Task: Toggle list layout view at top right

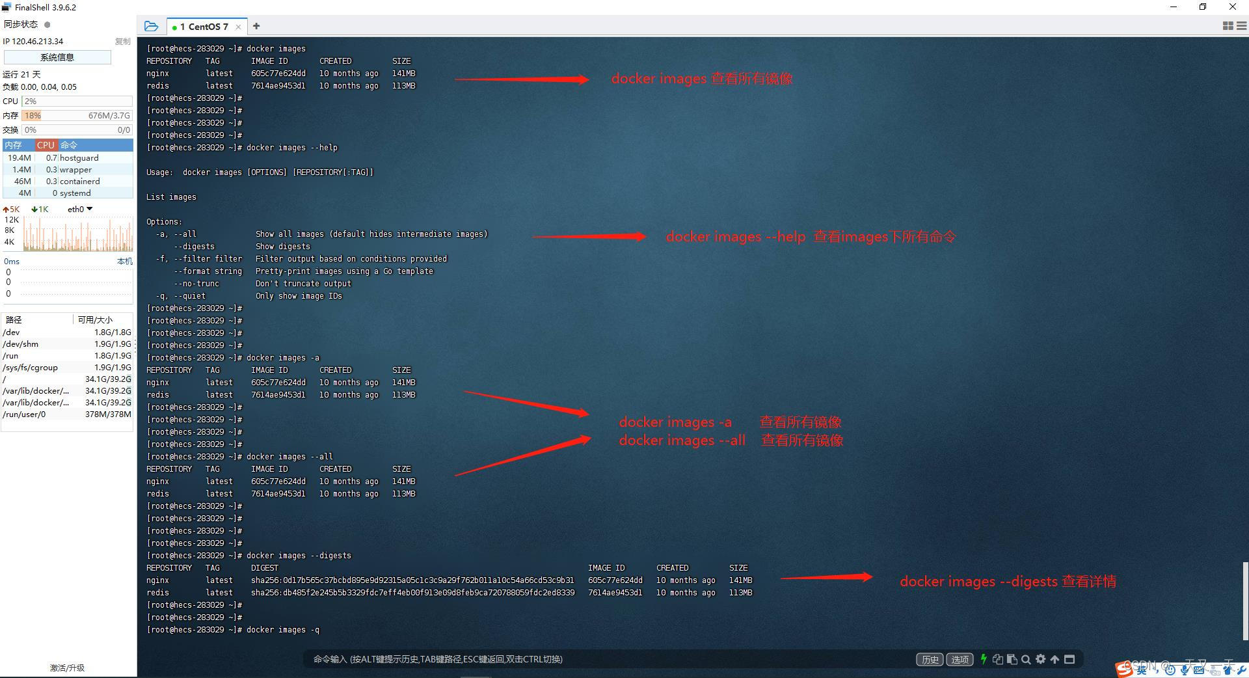Action: (x=1240, y=25)
